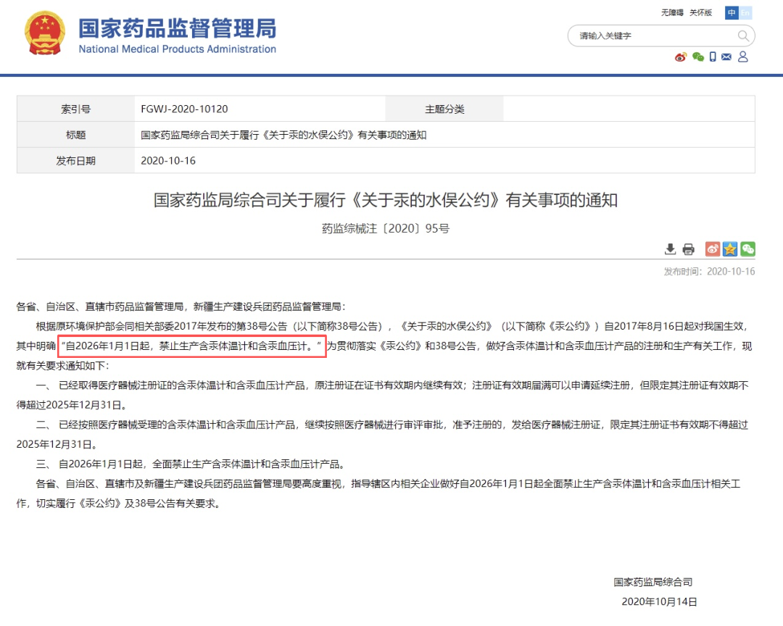This screenshot has height=626, width=783.
Task: Open the user account icon
Action: [742, 57]
